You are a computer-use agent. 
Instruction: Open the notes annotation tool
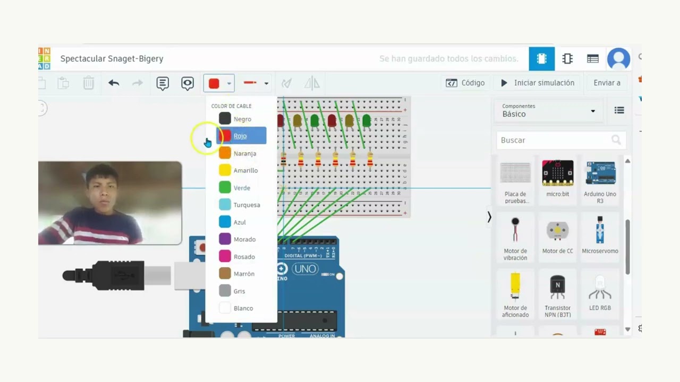coord(163,83)
